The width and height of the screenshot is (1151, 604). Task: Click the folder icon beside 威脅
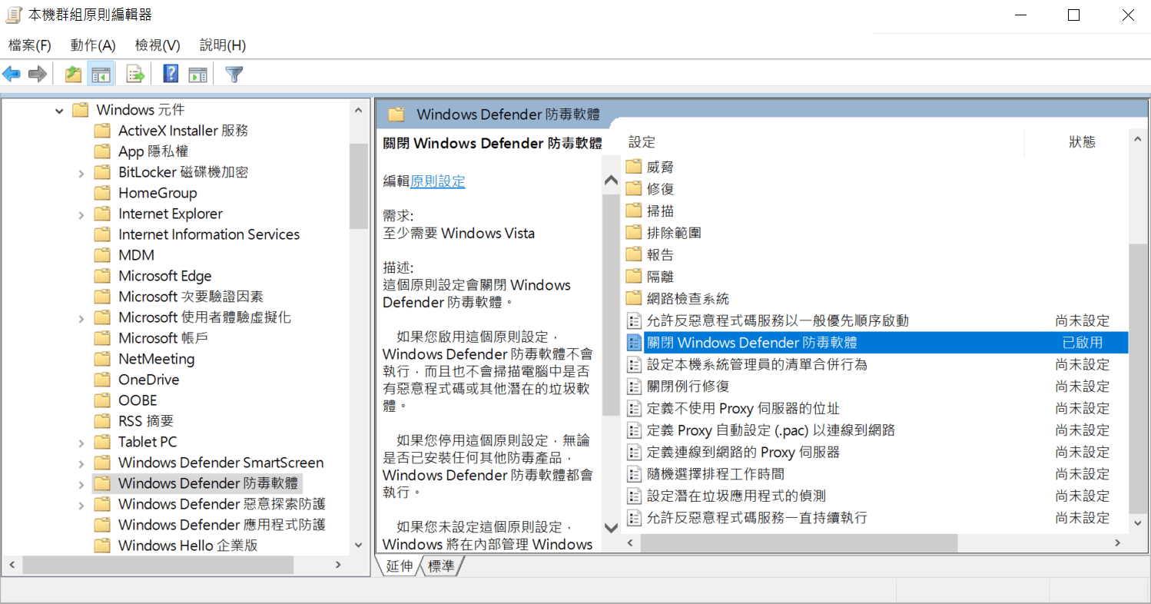click(x=634, y=167)
